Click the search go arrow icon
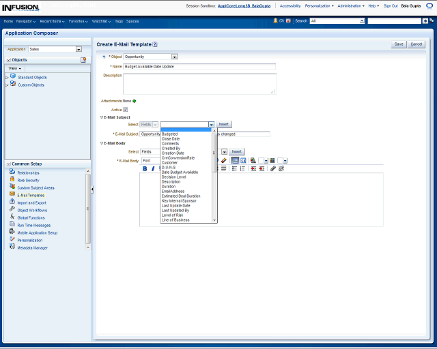The width and height of the screenshot is (437, 349). click(427, 21)
